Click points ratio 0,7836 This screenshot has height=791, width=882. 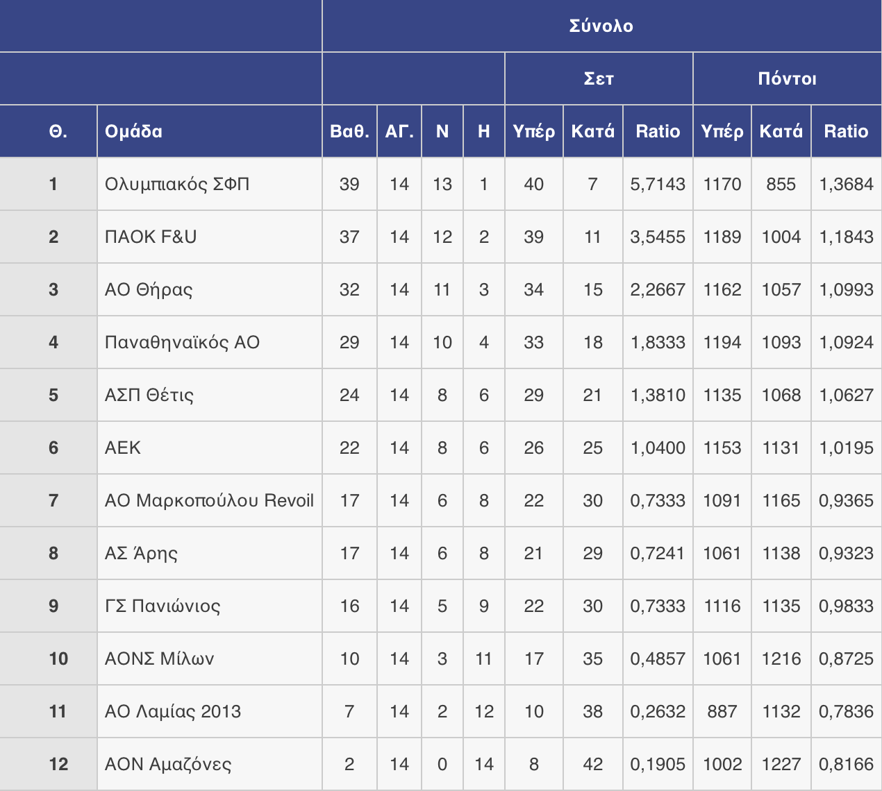pyautogui.click(x=846, y=711)
